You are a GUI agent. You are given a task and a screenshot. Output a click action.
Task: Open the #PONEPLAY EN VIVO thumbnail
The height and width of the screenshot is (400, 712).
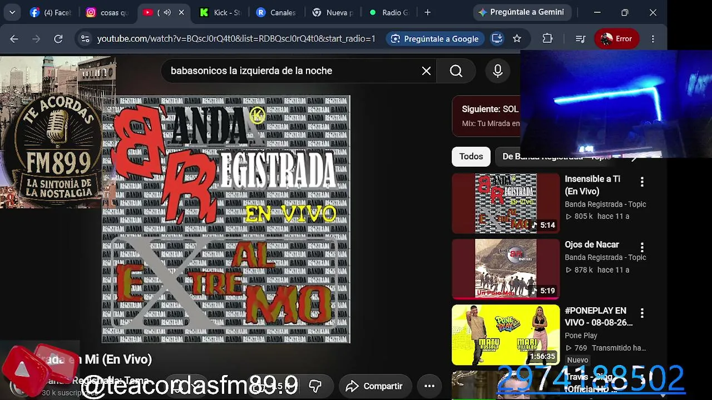point(506,335)
